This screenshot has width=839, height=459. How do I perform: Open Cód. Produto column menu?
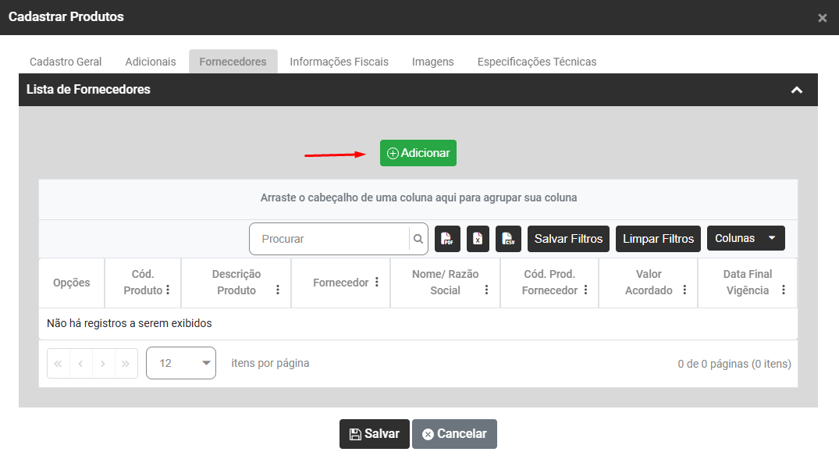pos(168,290)
